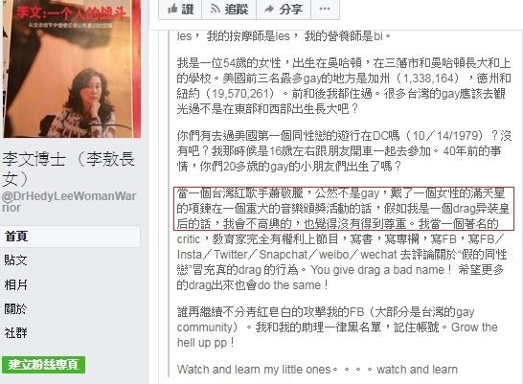
Task: Open the 貼文 posts tab
Action: click(70, 260)
